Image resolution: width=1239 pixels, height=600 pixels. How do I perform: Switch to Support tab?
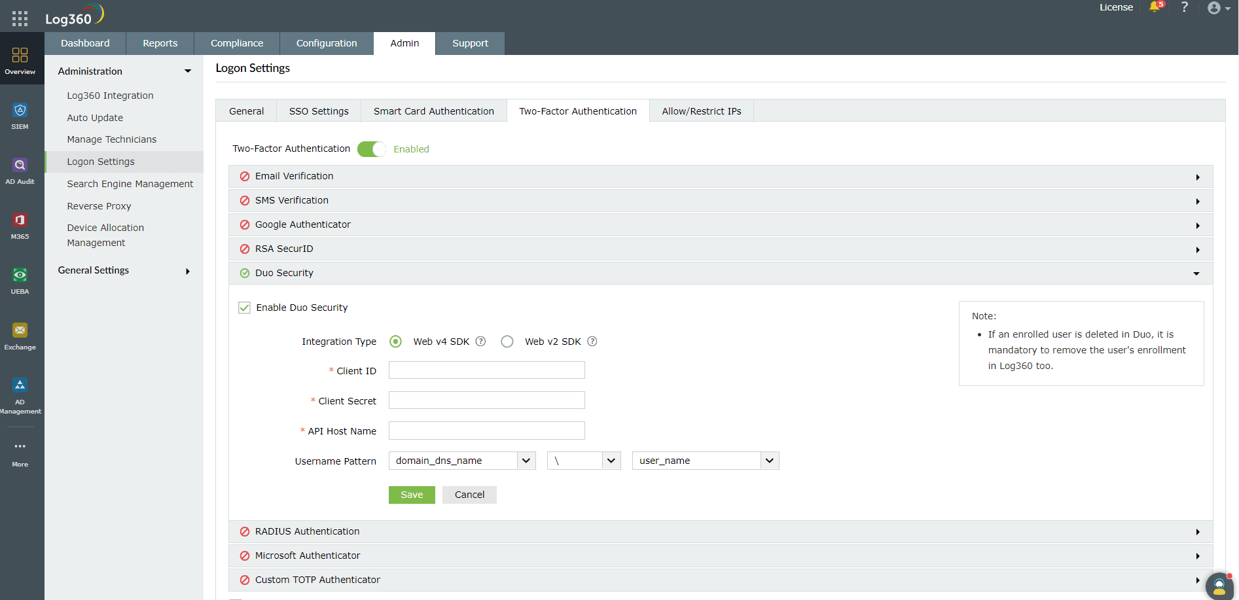pyautogui.click(x=470, y=43)
